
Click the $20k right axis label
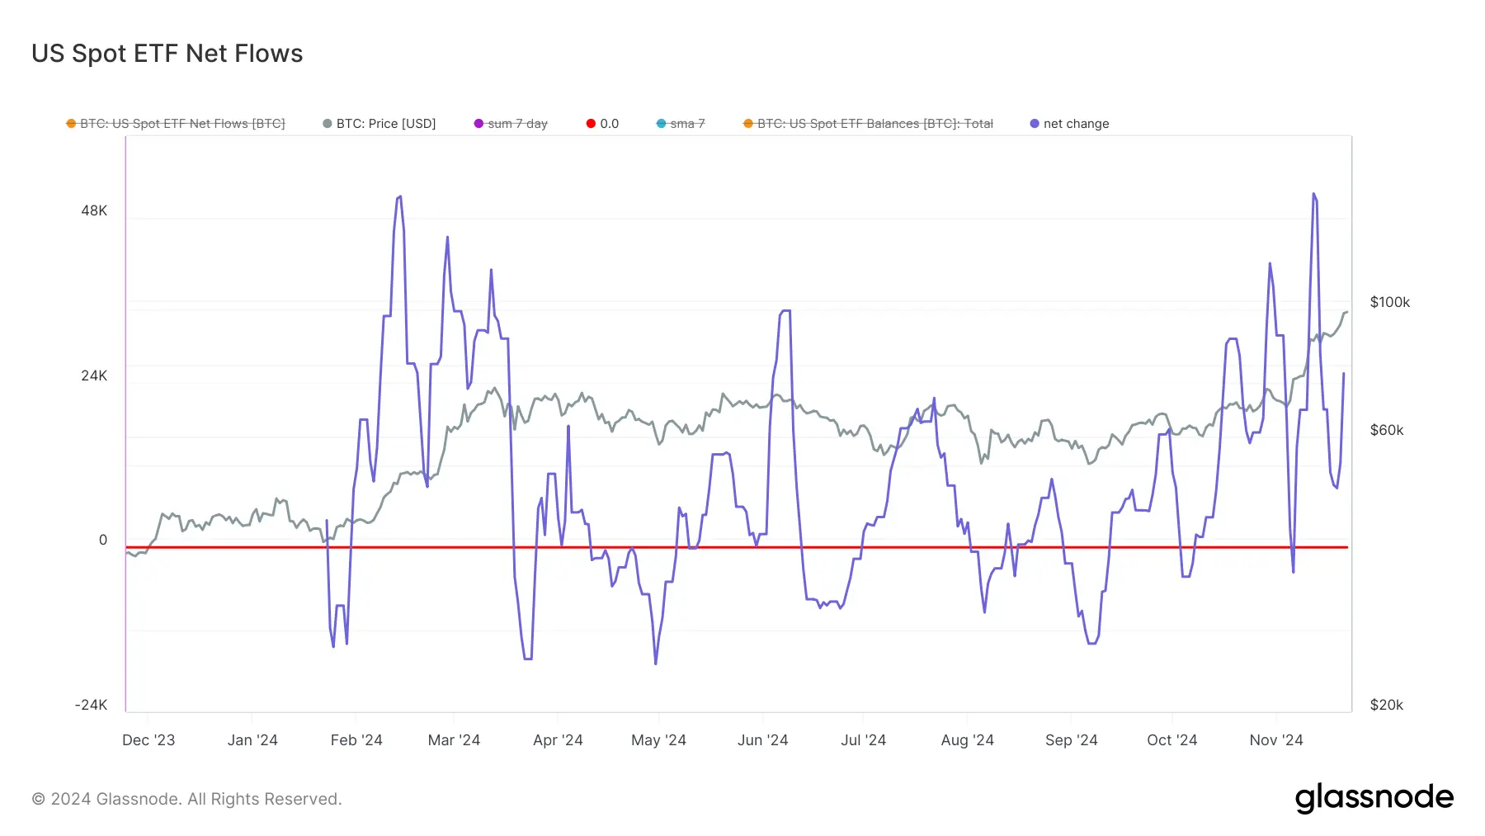tap(1387, 705)
